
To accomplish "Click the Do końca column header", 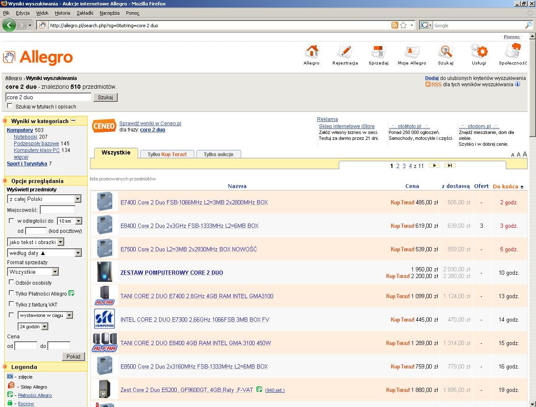I will pyautogui.click(x=505, y=186).
